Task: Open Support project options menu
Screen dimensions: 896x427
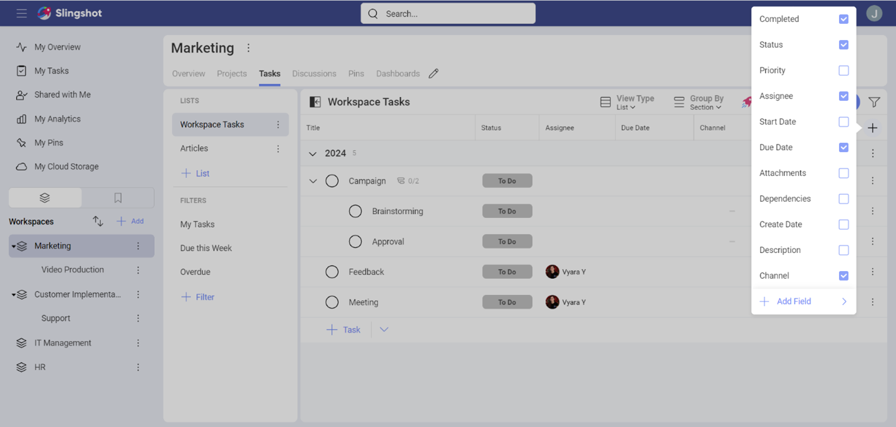Action: pyautogui.click(x=138, y=318)
